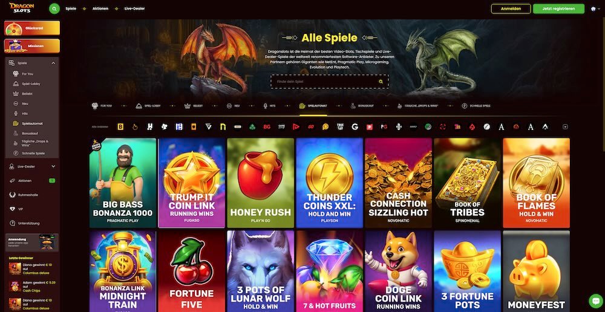
Task: Open the live chat bubble icon
Action: point(596,301)
